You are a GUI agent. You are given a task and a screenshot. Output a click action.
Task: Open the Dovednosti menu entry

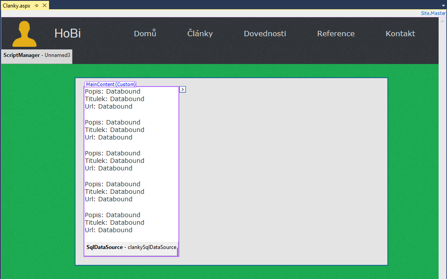265,33
